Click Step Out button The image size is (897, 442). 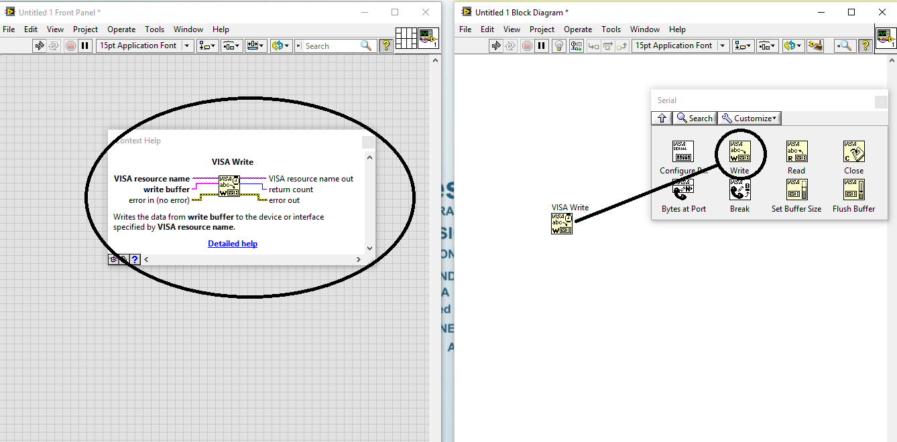click(622, 46)
